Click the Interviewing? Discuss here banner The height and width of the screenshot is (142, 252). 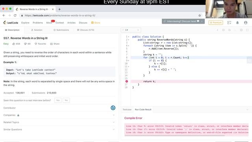pos(183,21)
